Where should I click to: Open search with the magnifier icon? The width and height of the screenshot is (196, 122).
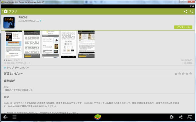[x=192, y=12]
